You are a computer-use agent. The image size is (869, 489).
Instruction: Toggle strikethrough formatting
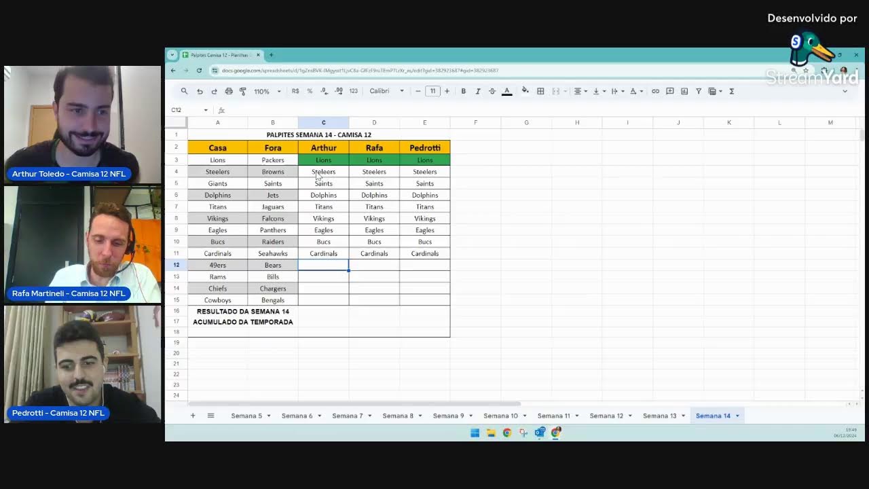(x=492, y=91)
